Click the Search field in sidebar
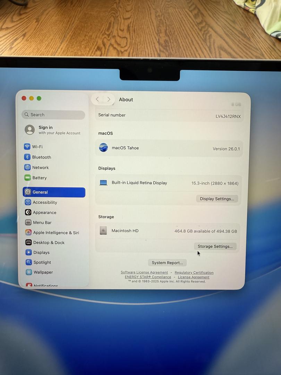 coord(53,115)
